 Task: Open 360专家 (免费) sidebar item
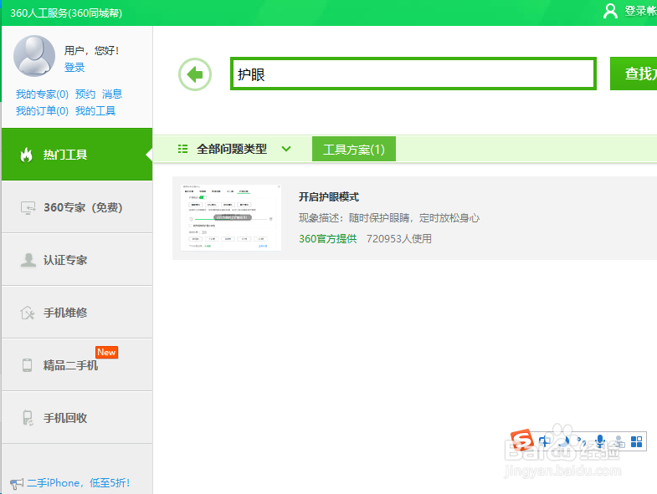[77, 207]
